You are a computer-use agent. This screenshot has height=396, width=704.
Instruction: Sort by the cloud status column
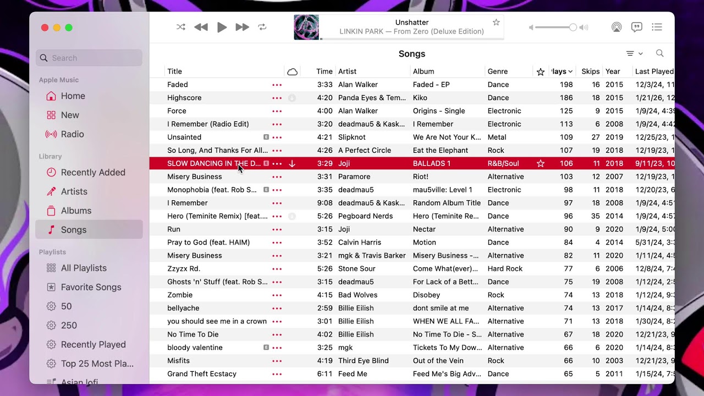[293, 71]
